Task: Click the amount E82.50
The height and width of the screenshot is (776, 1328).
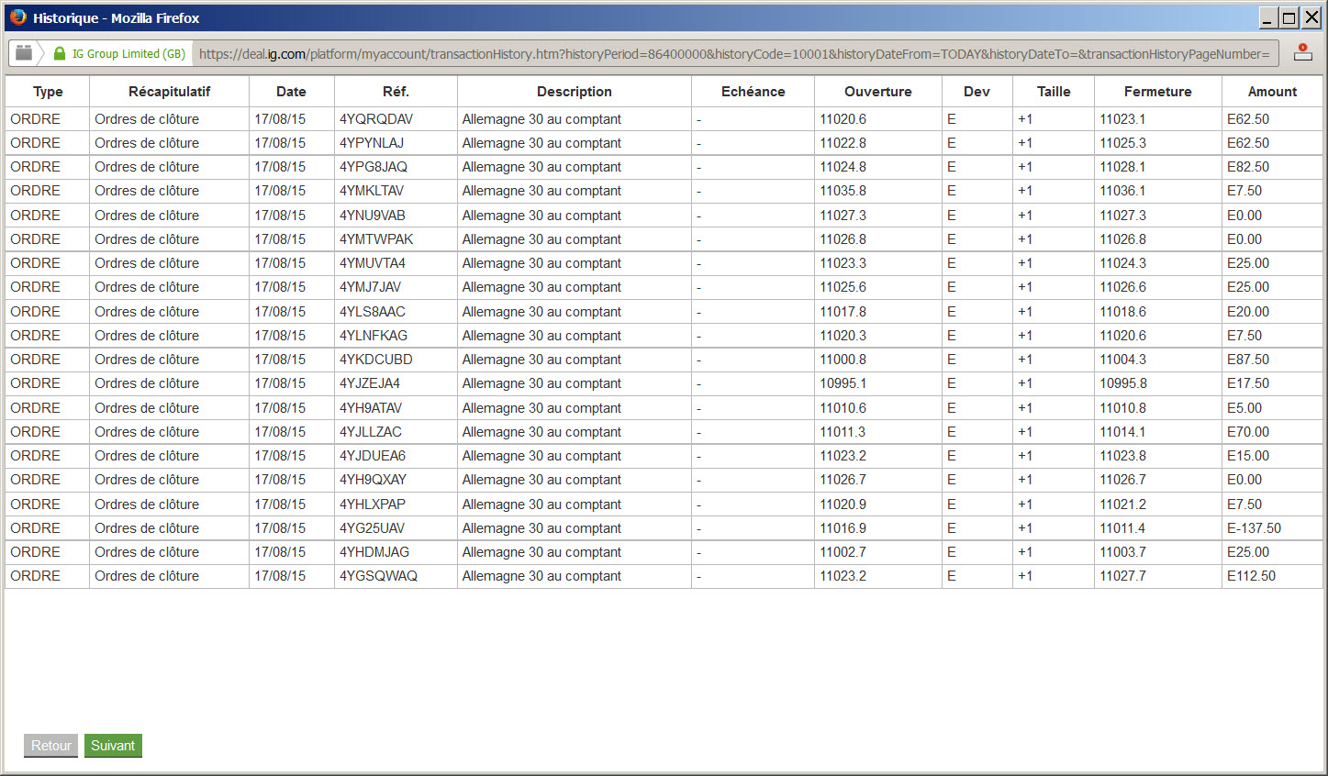Action: (1248, 167)
